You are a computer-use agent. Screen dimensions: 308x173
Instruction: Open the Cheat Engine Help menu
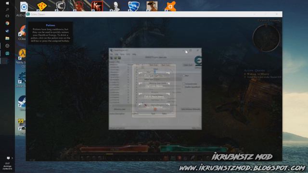tap(134, 54)
